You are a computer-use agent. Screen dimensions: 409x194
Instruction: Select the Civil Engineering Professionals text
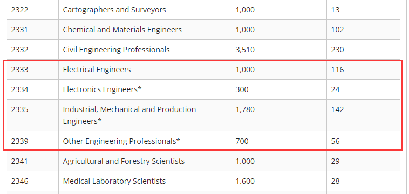point(116,50)
